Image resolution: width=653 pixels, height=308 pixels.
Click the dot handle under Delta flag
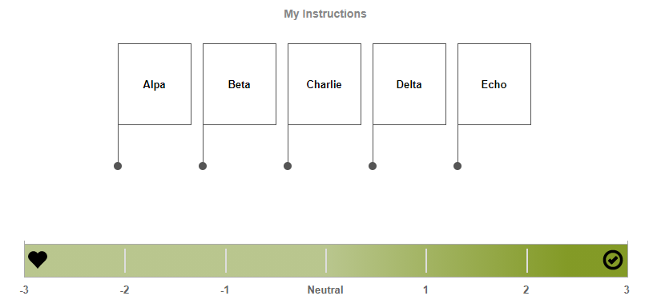[373, 166]
